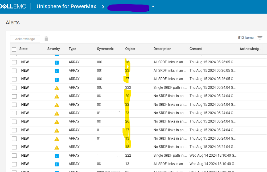This screenshot has width=267, height=172.
Task: Select the Alerts page heading
Action: pyautogui.click(x=13, y=23)
